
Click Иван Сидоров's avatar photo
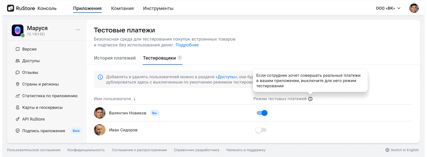[100, 130]
